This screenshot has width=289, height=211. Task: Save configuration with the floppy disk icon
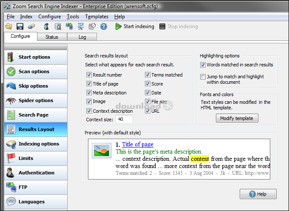point(20,26)
